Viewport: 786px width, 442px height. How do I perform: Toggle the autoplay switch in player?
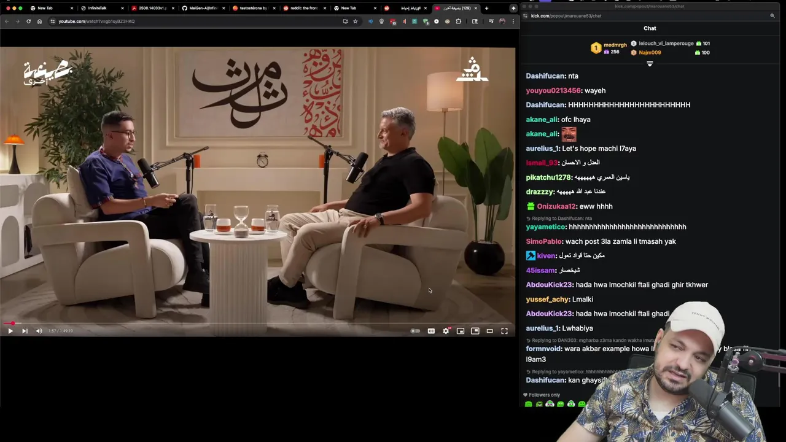coord(416,331)
